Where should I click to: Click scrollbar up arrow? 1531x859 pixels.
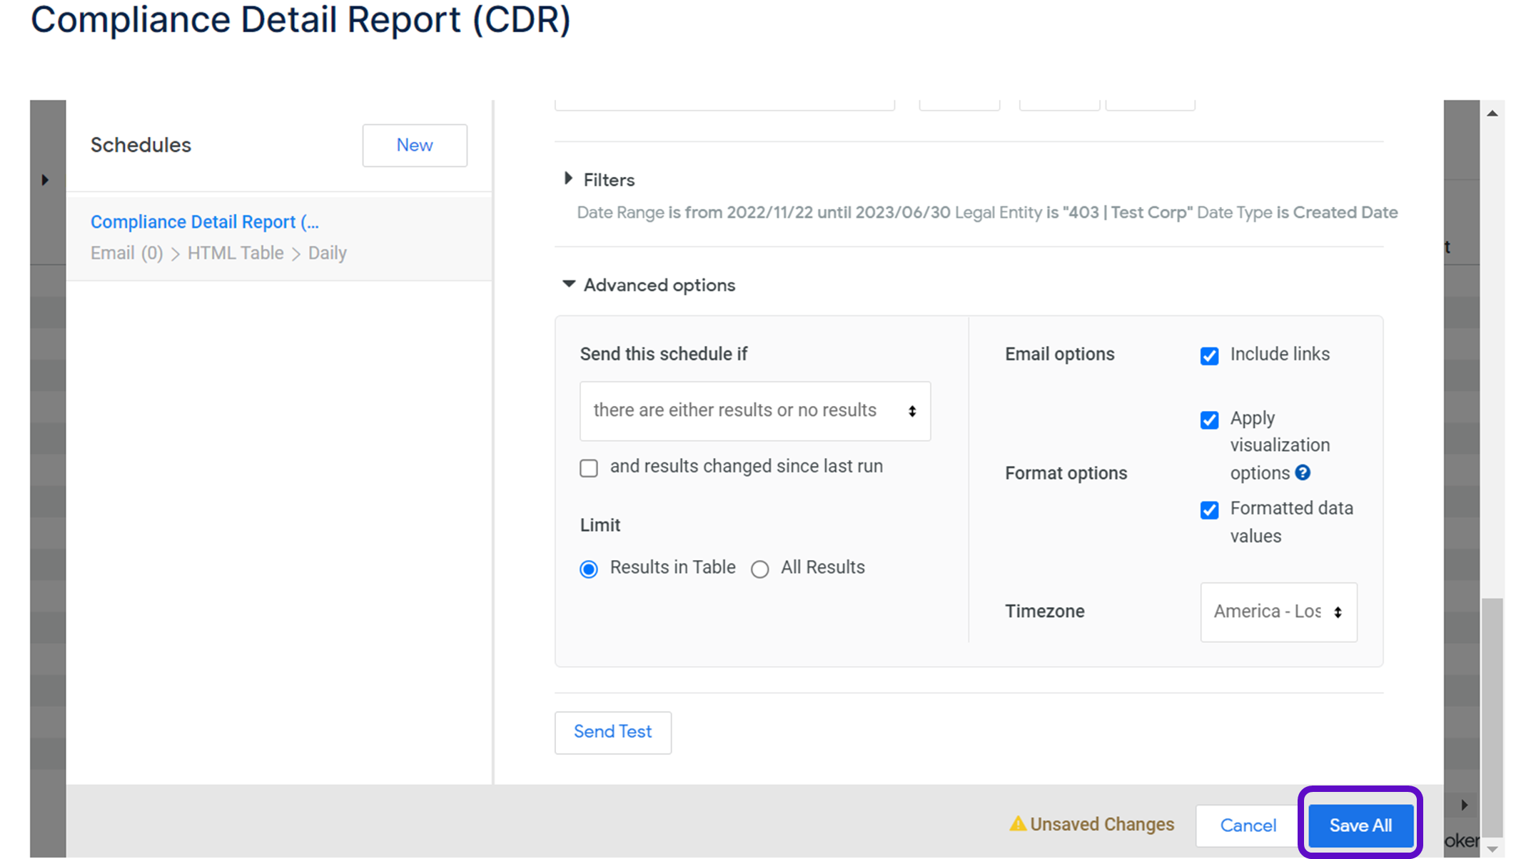coord(1492,113)
